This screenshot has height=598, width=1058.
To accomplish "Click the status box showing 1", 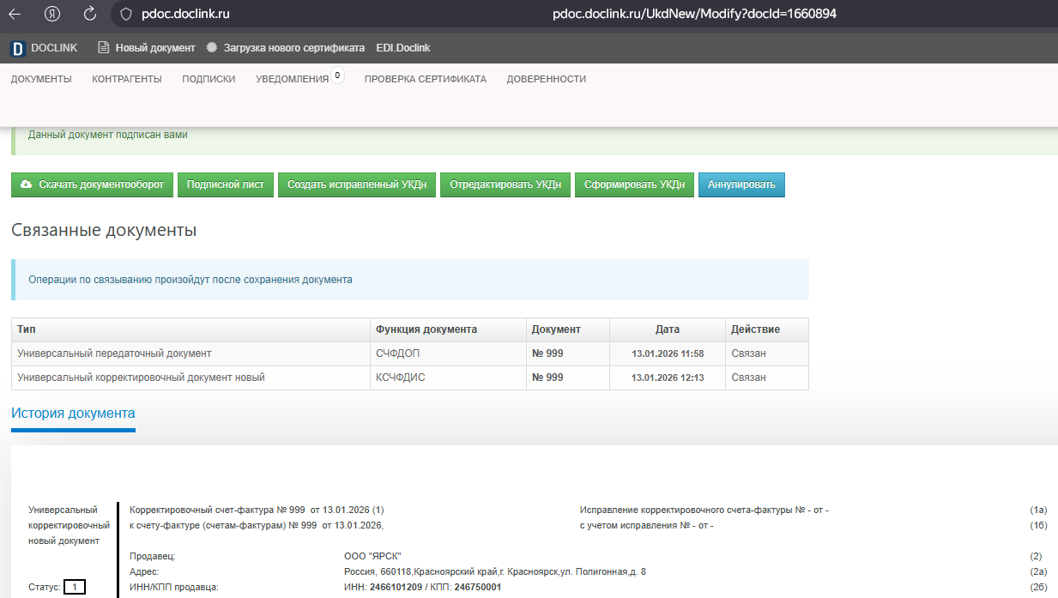I will (x=75, y=588).
